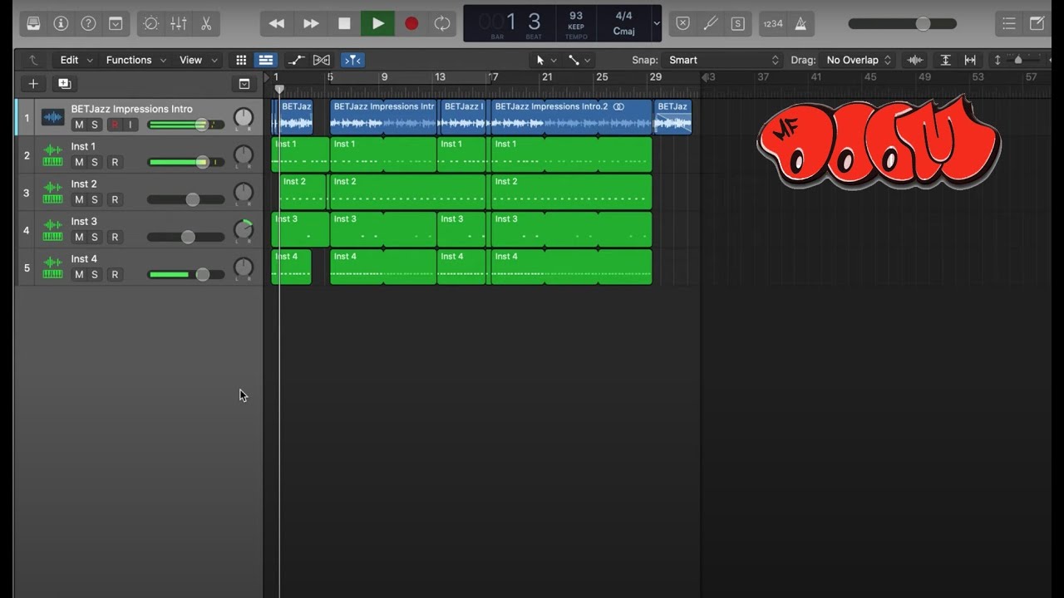Open the alternate tool menu

(579, 60)
